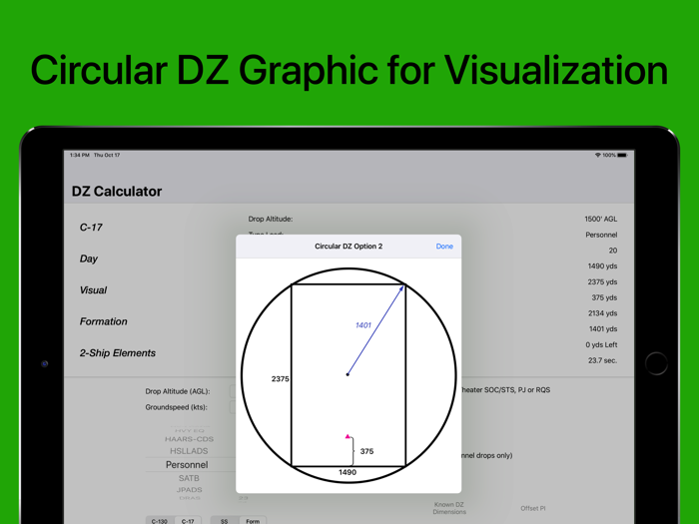This screenshot has width=699, height=524.
Task: Click the 2-Ship Elements summary label
Action: (x=118, y=353)
